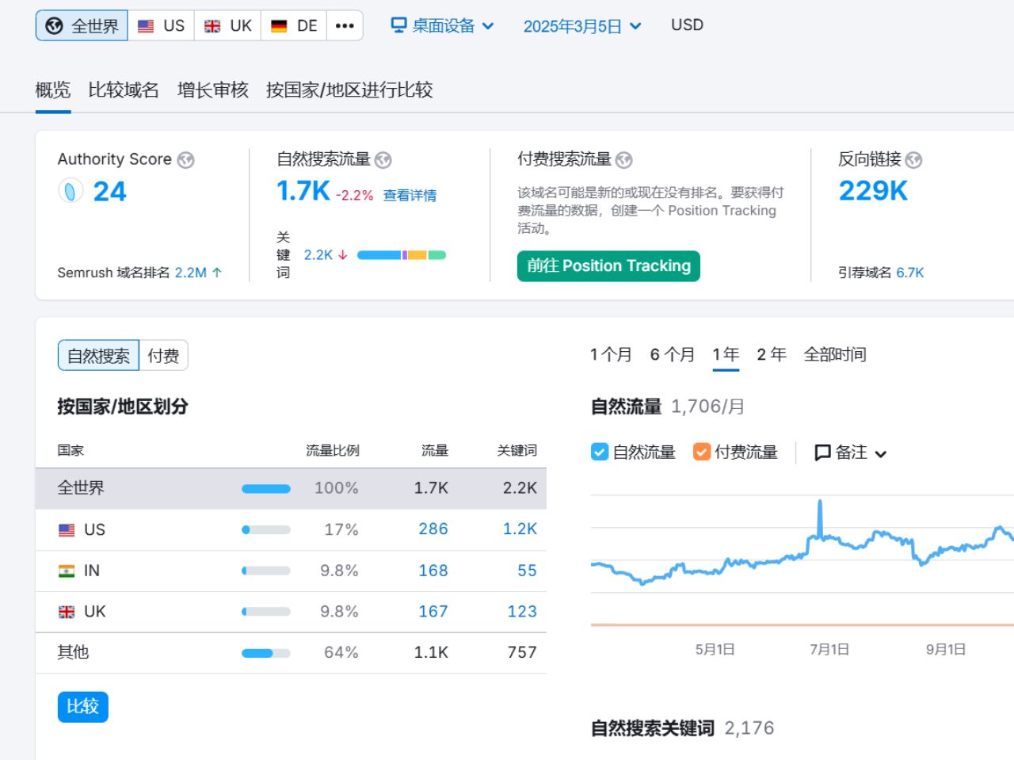Open US traffic value 286
Screen dimensions: 1014x760
pyautogui.click(x=433, y=529)
